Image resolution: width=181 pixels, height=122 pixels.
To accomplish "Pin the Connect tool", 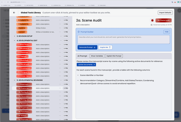I will click(65, 32).
